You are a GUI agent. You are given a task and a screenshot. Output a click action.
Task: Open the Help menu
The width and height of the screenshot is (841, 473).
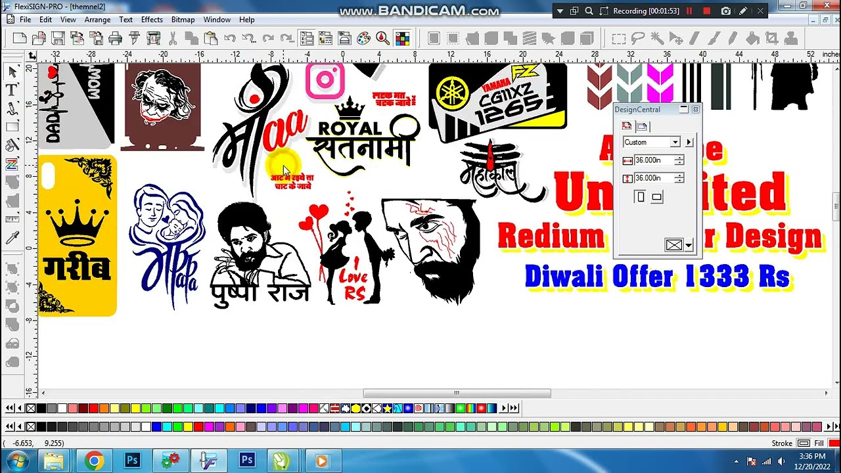[x=247, y=20]
